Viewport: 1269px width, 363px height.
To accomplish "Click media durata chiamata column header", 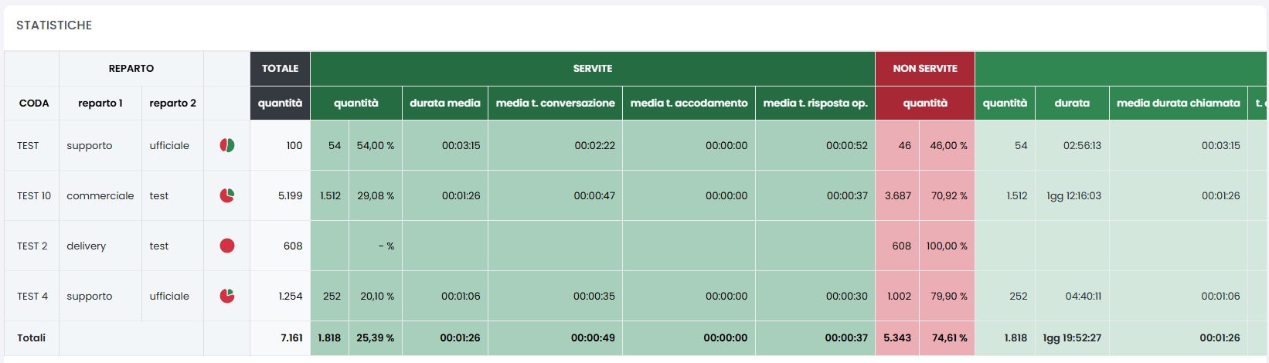I will (x=1178, y=103).
